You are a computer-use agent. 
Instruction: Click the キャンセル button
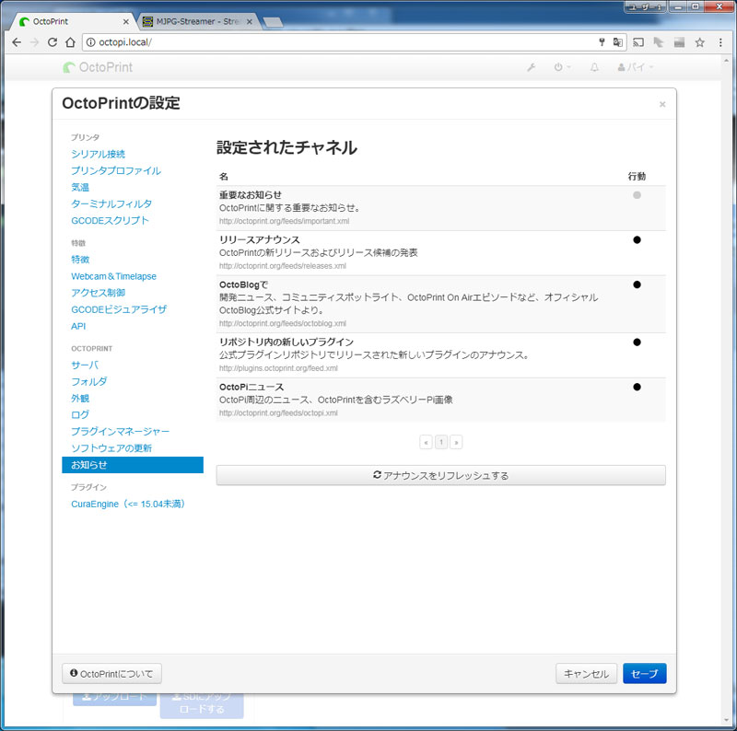point(586,674)
